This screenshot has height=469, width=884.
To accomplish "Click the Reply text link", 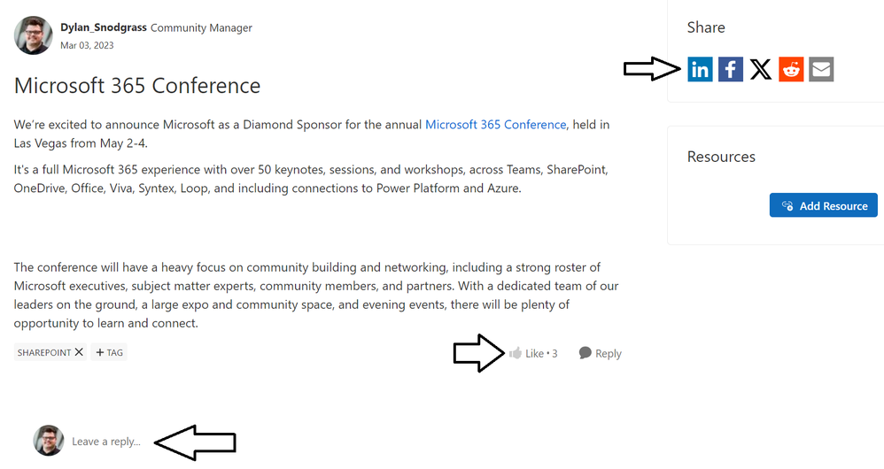I will [x=609, y=353].
